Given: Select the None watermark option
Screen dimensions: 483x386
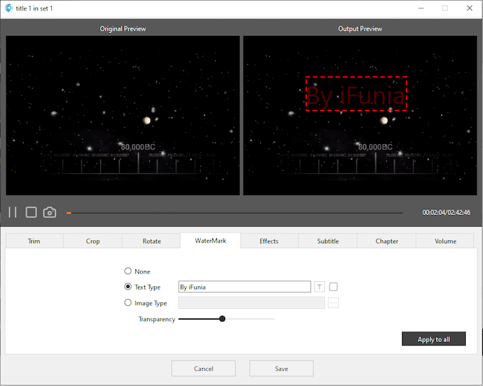Looking at the screenshot, I should click(128, 272).
